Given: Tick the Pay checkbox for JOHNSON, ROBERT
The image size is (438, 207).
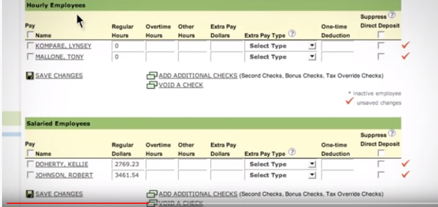Looking at the screenshot, I should point(30,175).
